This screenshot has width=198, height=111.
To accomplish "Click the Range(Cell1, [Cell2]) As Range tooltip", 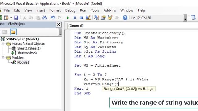I will (x=129, y=89).
